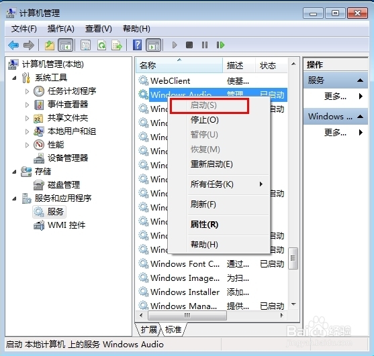The width and height of the screenshot is (374, 356).
Task: Collapse the 服务 section in actions pane
Action: click(x=360, y=80)
